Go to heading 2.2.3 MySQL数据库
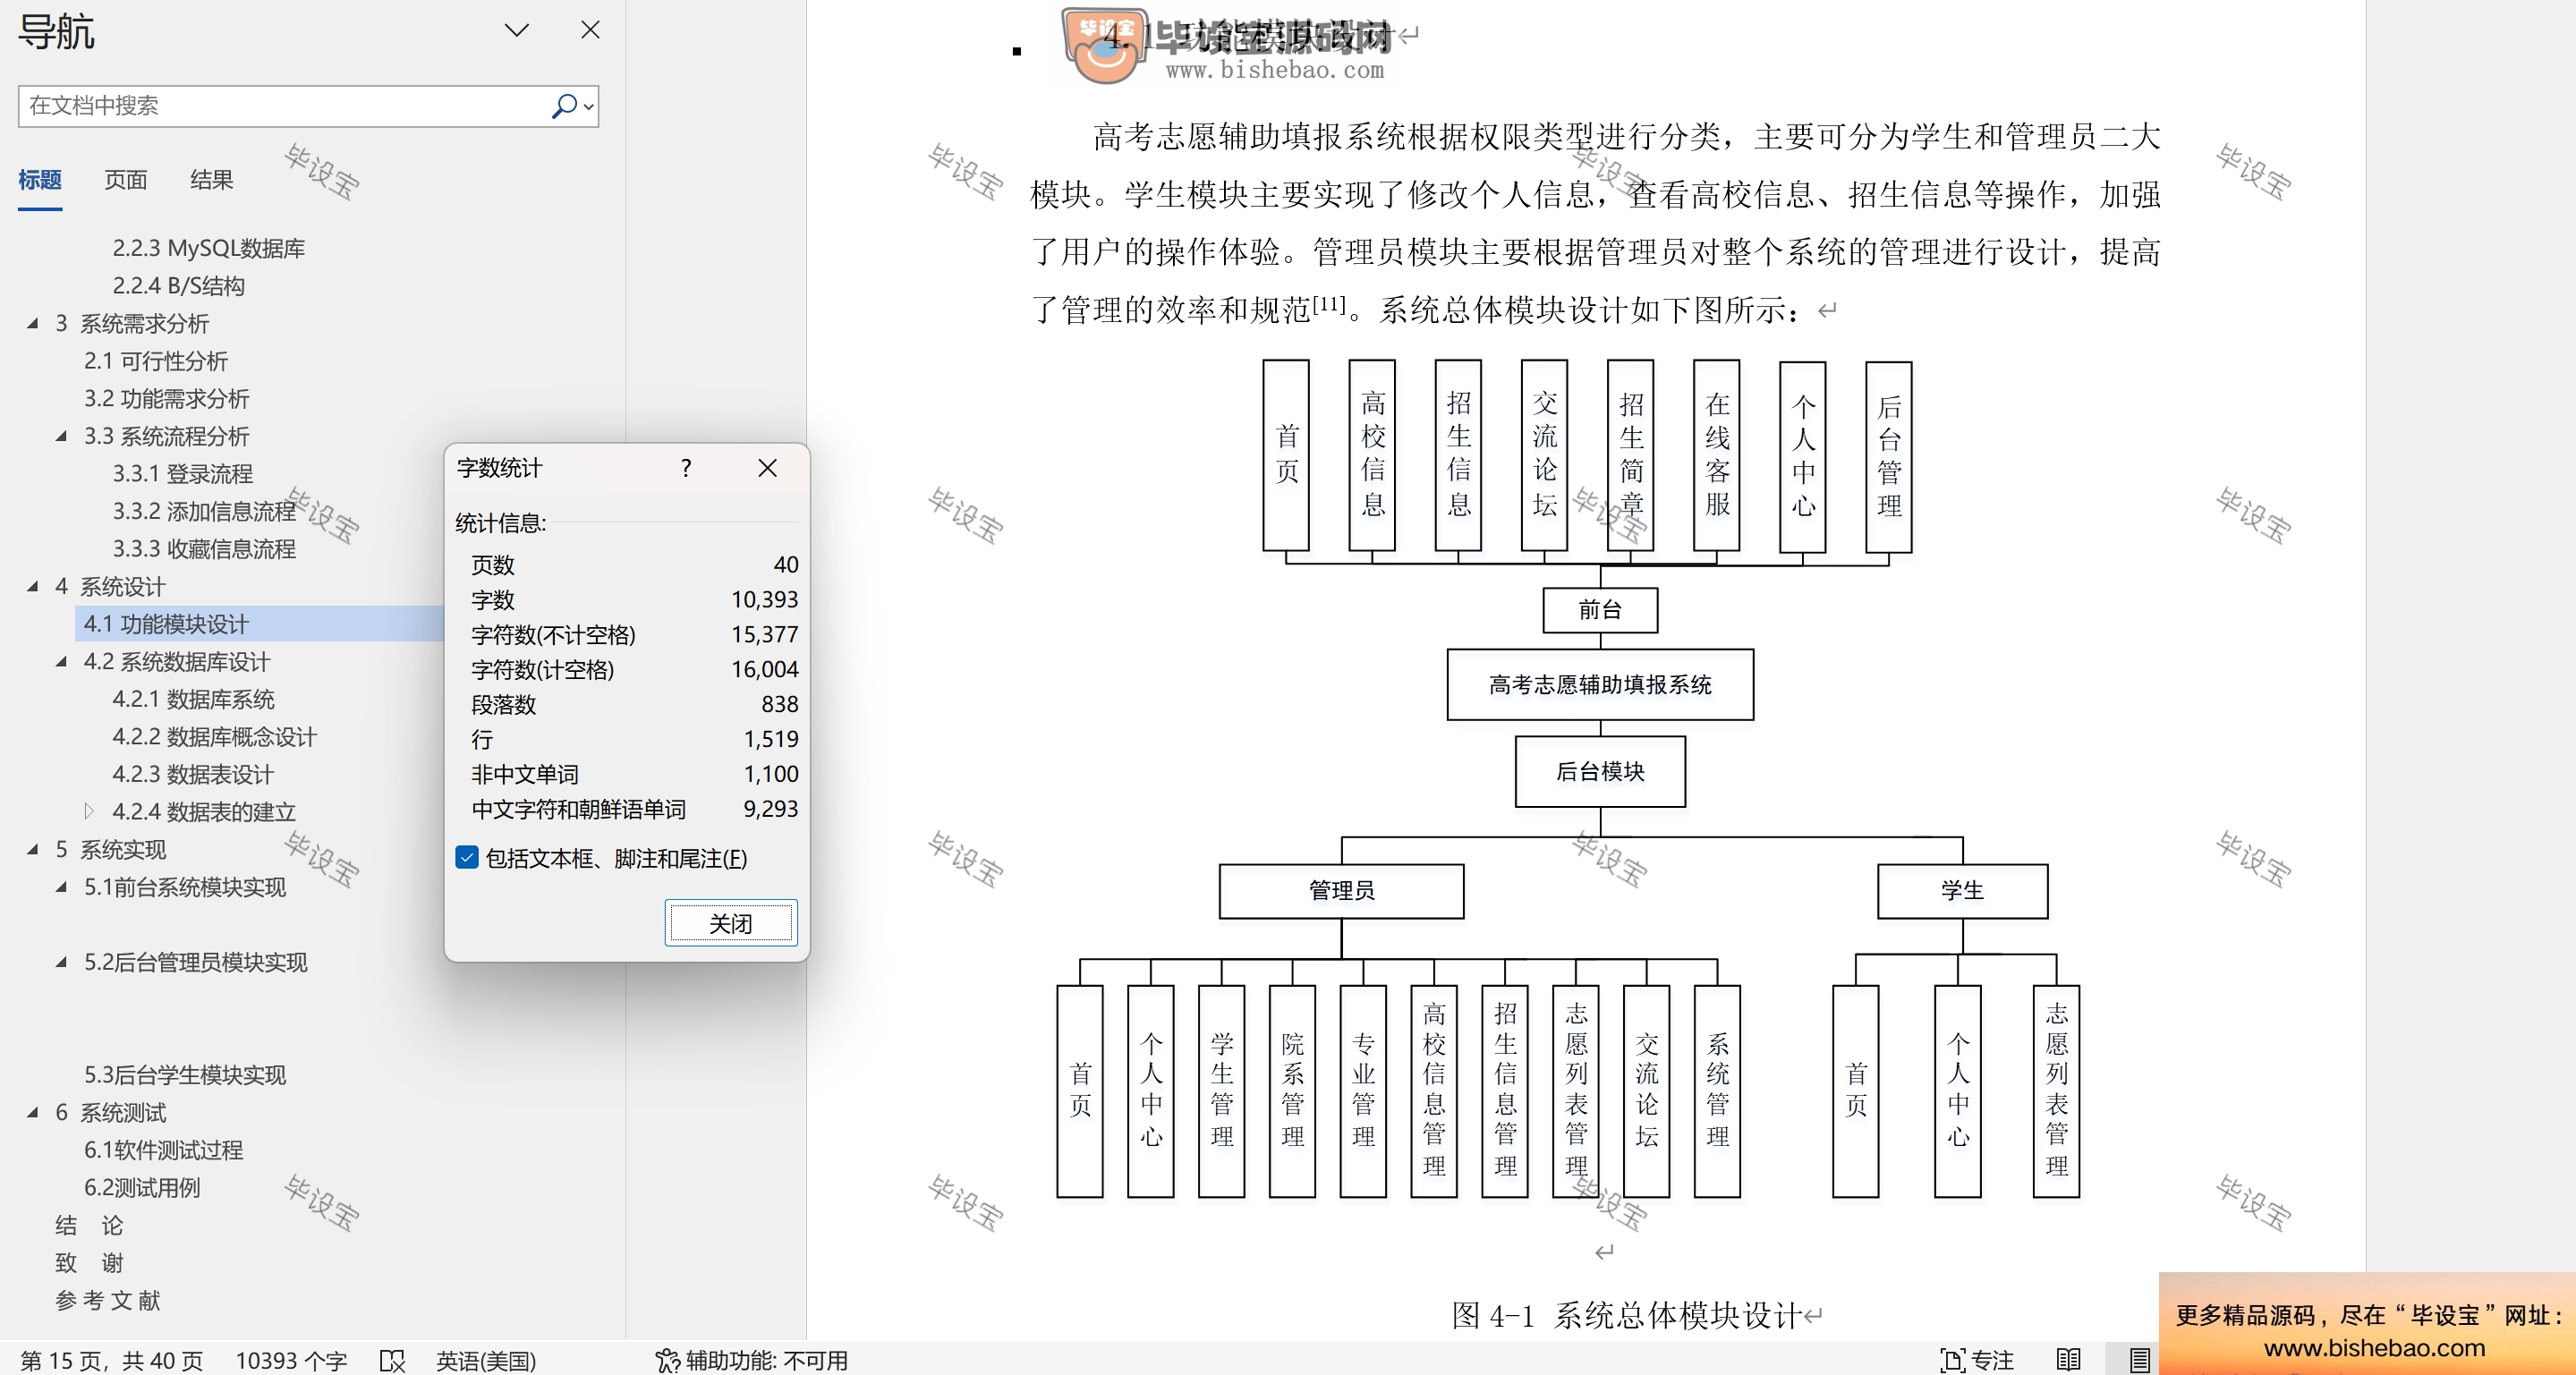This screenshot has height=1375, width=2576. (209, 248)
